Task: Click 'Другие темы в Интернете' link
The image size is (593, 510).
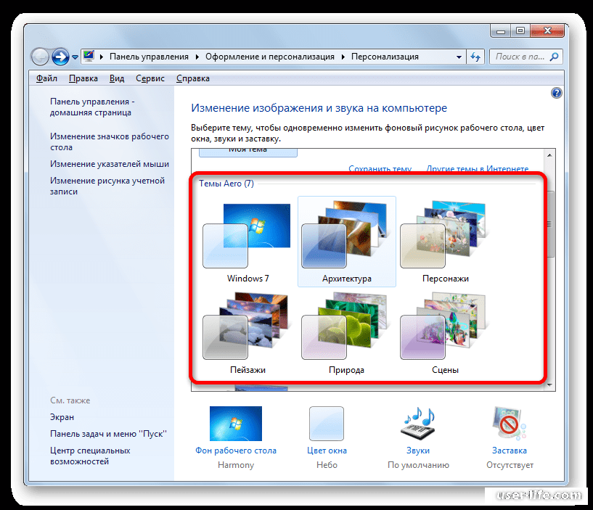Action: tap(478, 169)
